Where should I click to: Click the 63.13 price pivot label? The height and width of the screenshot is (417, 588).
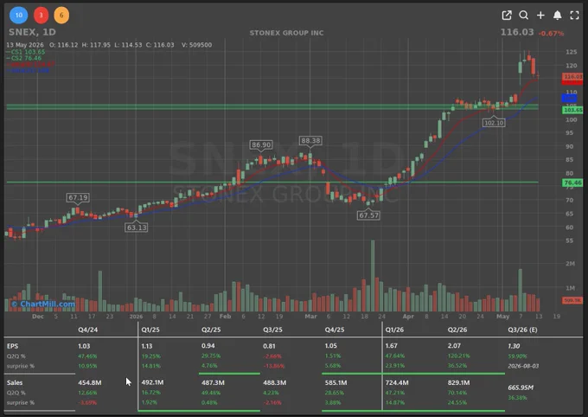[x=136, y=228]
